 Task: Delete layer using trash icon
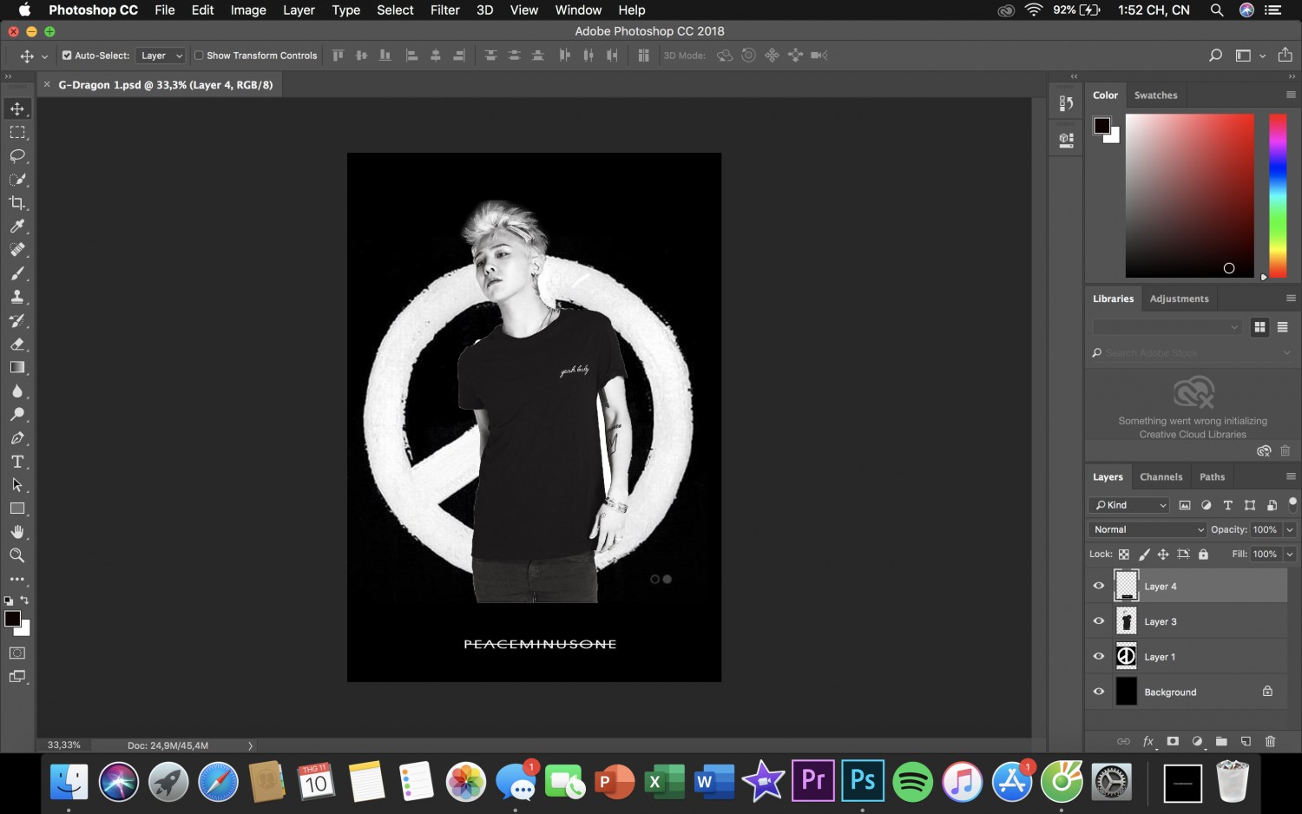(x=1271, y=741)
